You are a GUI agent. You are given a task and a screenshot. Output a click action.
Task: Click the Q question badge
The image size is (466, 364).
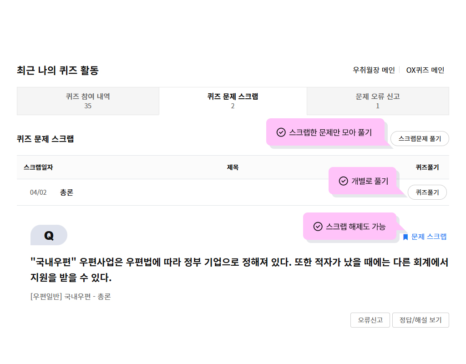point(49,235)
